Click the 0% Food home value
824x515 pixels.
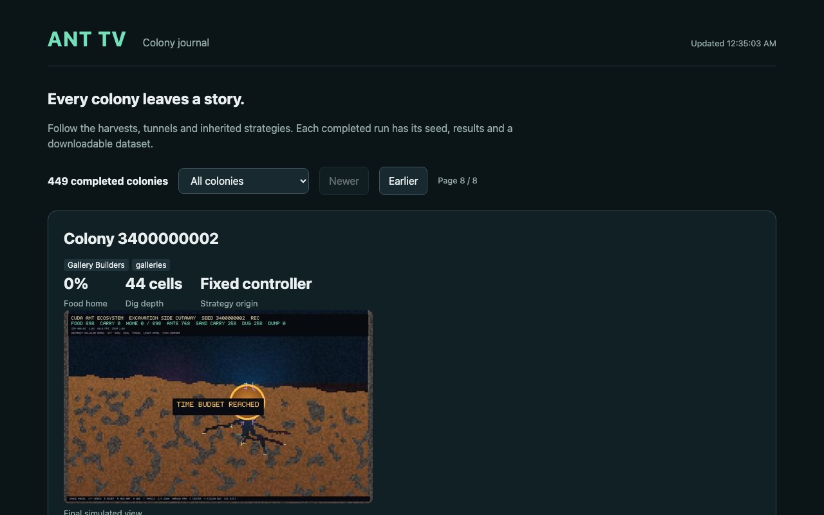coord(76,284)
